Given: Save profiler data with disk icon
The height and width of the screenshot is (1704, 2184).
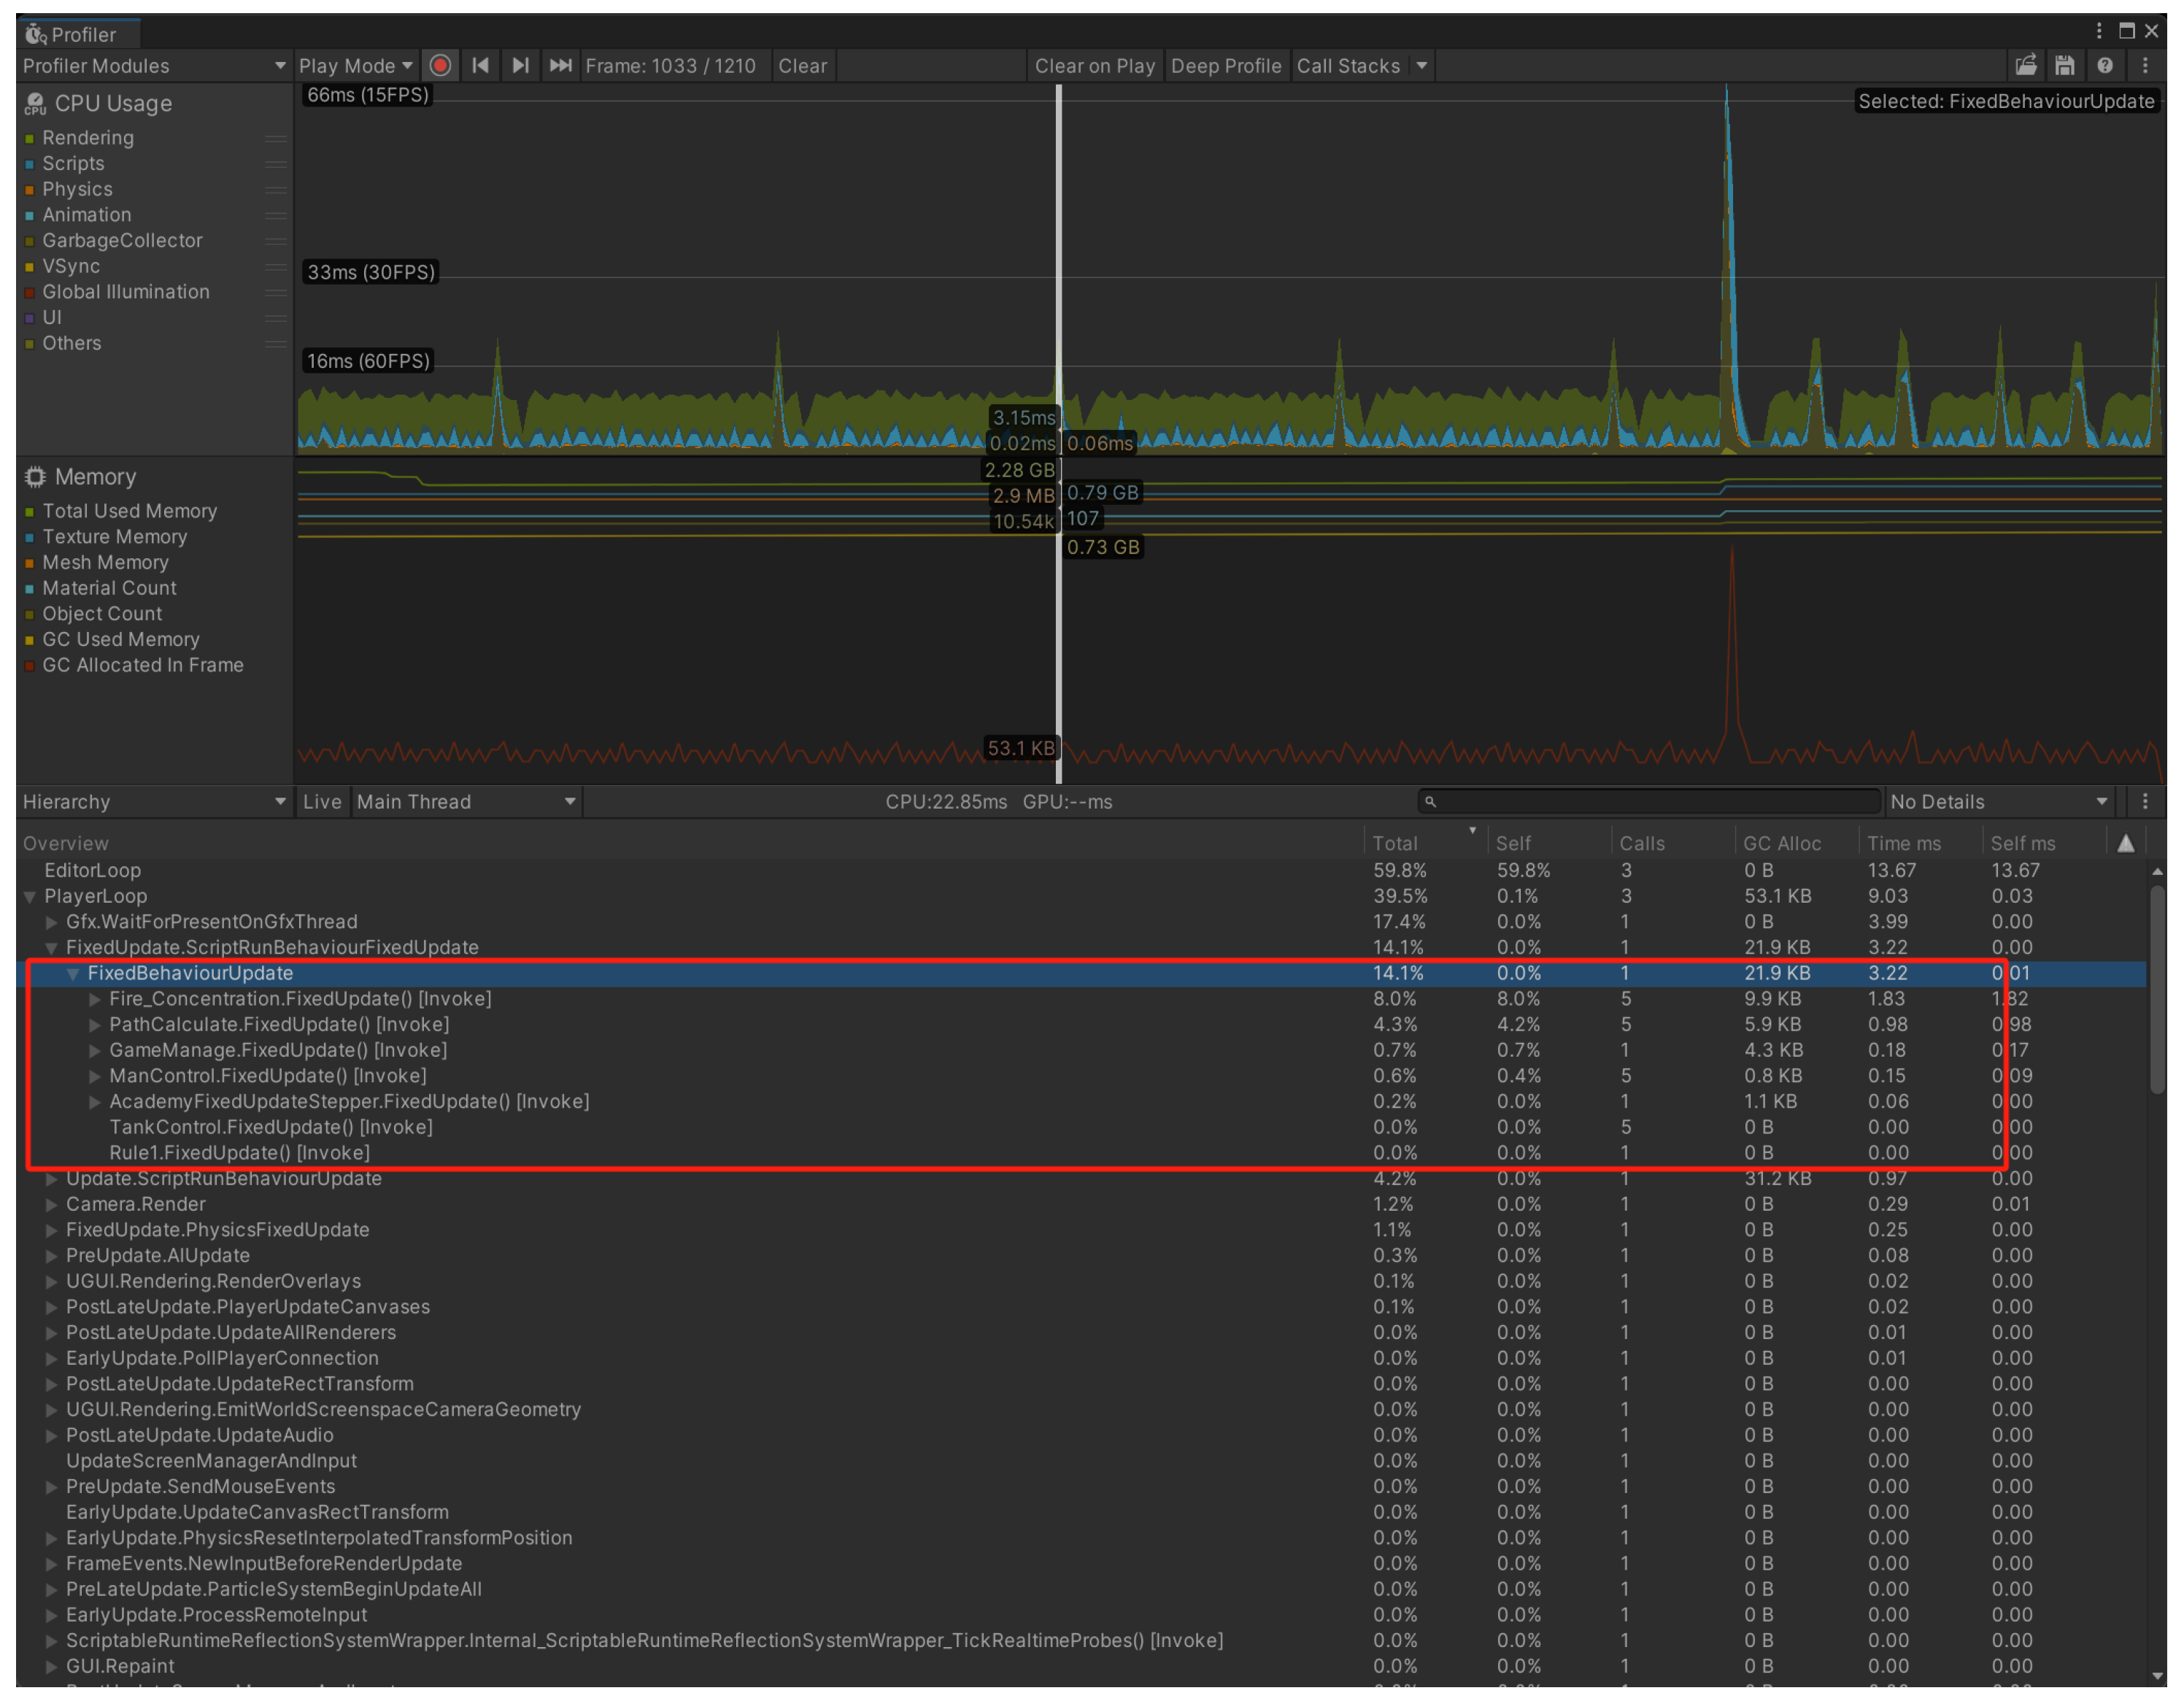Looking at the screenshot, I should click(2065, 66).
